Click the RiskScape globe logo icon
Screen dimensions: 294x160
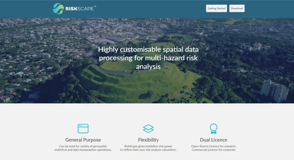[58, 9]
